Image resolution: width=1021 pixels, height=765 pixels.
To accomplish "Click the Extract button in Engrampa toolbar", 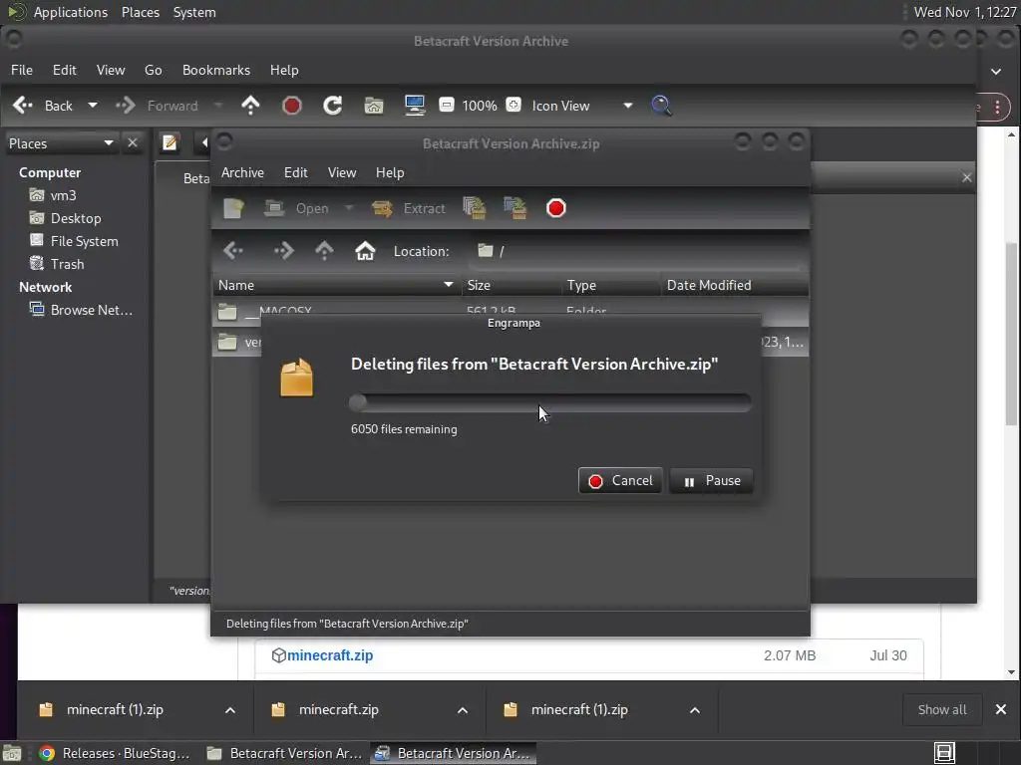I will (409, 208).
